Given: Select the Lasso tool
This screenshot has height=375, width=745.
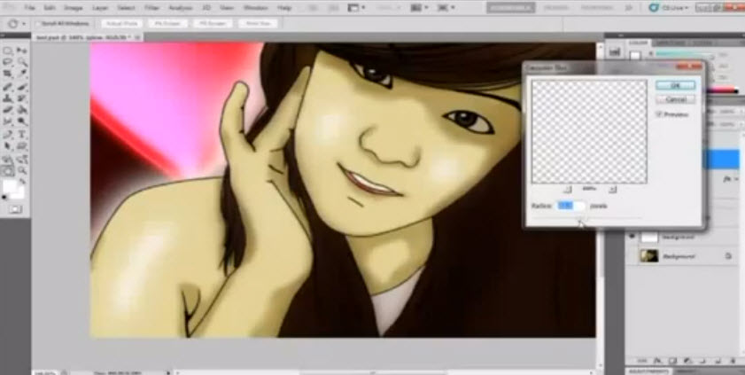Looking at the screenshot, I should (8, 62).
